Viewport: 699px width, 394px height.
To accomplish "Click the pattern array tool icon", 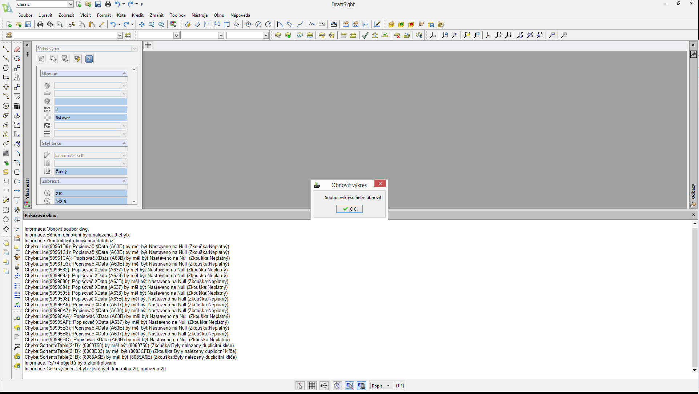I will (17, 106).
